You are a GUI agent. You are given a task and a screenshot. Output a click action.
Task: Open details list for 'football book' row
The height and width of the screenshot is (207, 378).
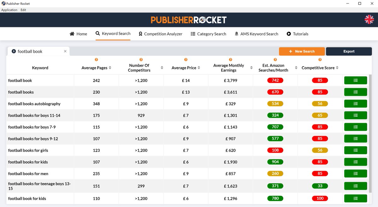[356, 81]
